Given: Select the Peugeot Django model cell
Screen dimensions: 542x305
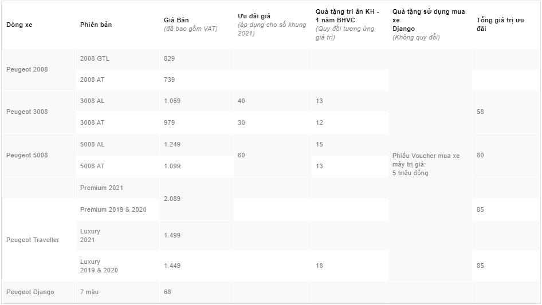Looking at the screenshot, I should click(x=30, y=292).
